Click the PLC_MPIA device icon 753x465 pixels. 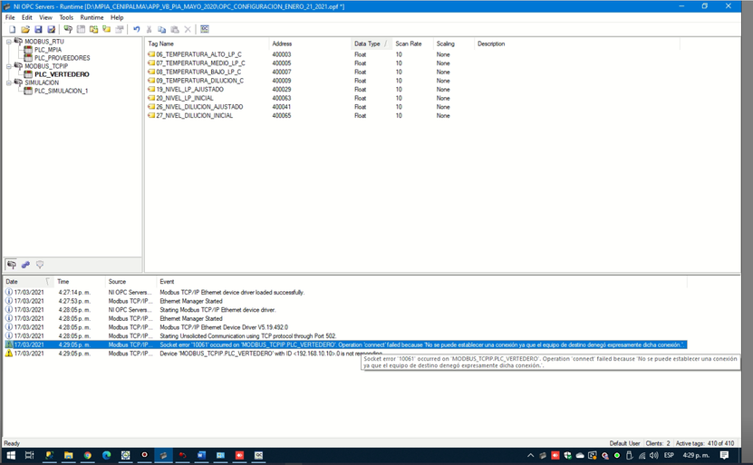(28, 50)
